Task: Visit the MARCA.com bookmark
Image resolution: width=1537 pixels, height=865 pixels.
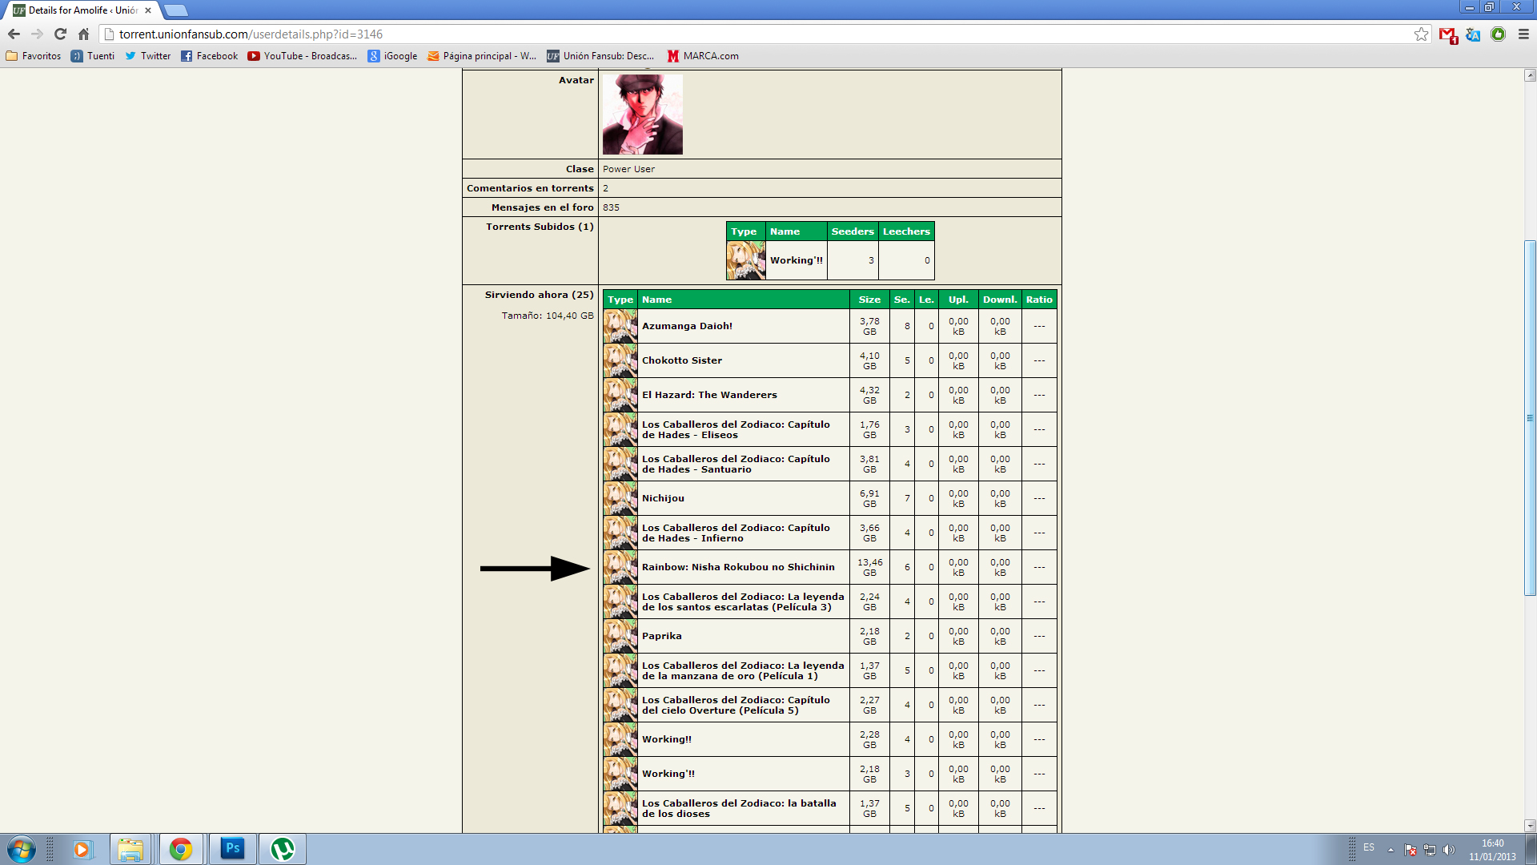Action: coord(703,56)
